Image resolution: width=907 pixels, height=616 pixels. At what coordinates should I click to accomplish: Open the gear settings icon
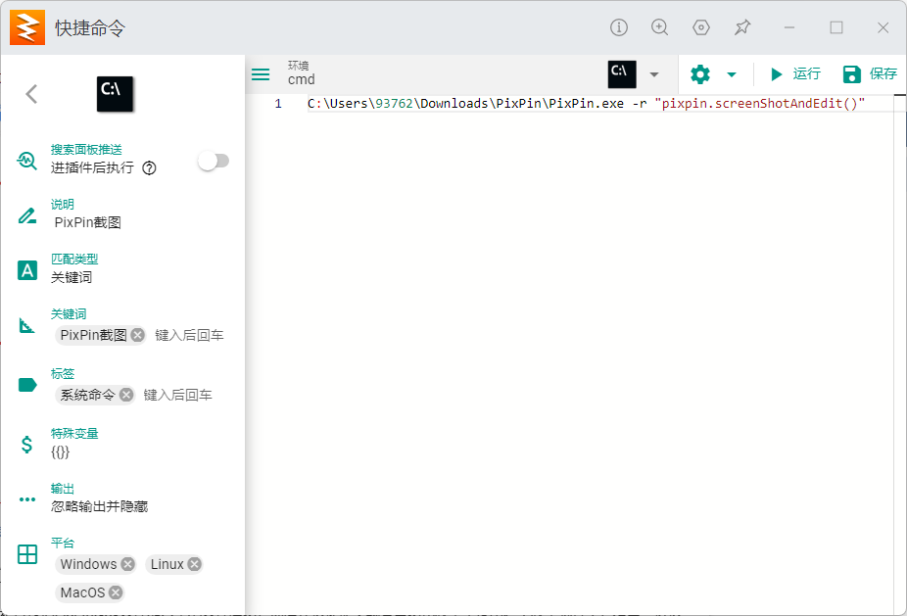(x=700, y=74)
